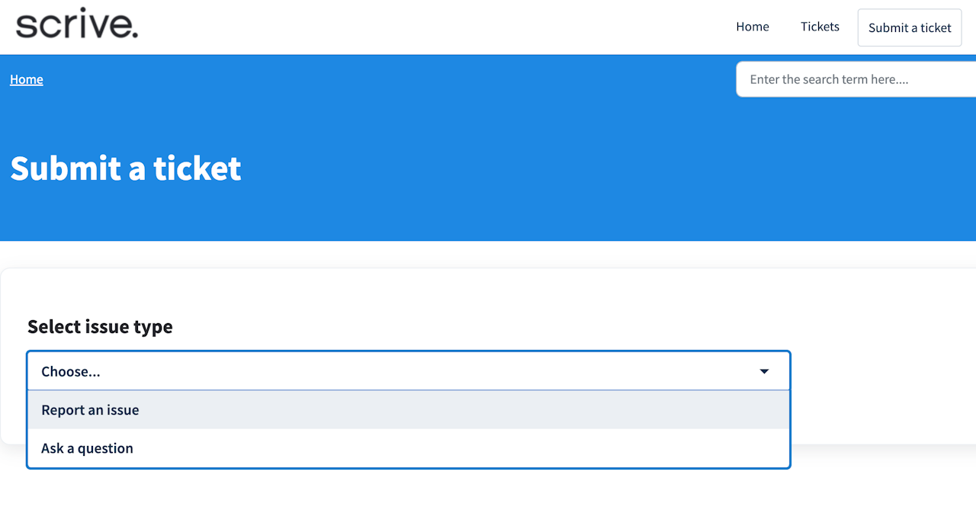Screen dimensions: 976x513
Task: Click the top navigation bar's blank space
Action: pyautogui.click(x=427, y=27)
